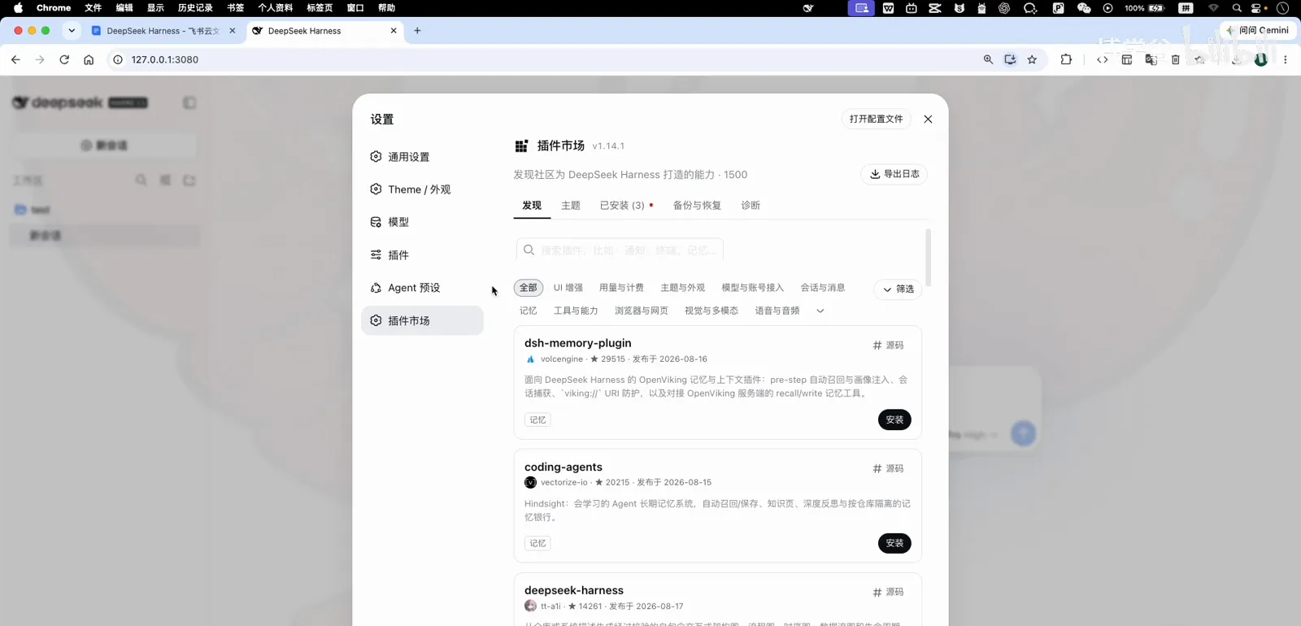The height and width of the screenshot is (626, 1301).
Task: Click the dsh-memory-plugin title
Action: pos(578,343)
